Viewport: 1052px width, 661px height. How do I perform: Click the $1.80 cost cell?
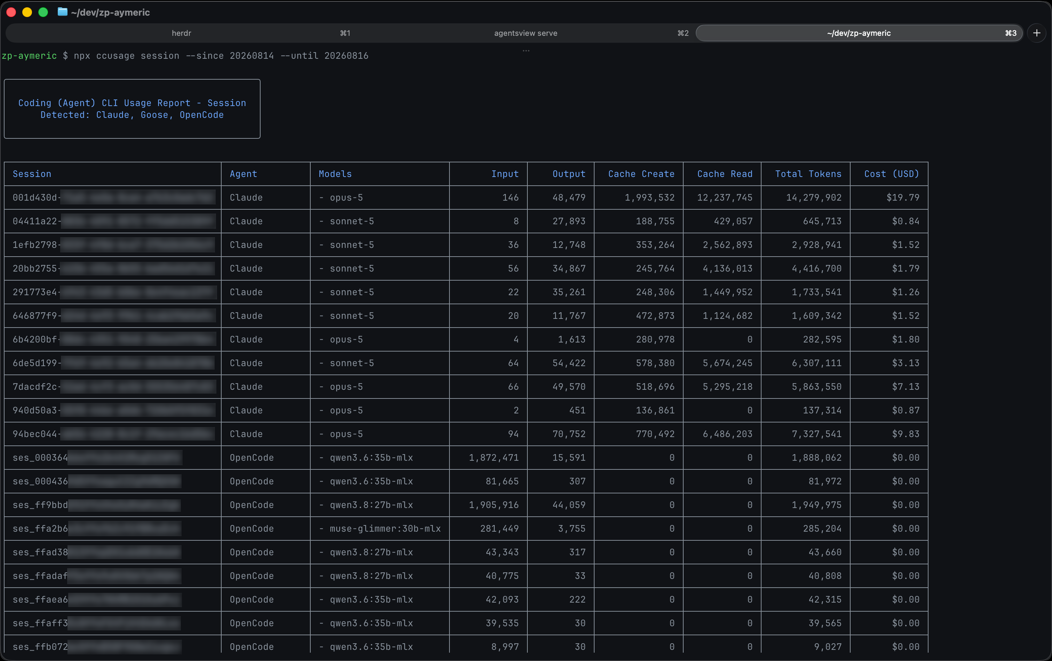906,339
